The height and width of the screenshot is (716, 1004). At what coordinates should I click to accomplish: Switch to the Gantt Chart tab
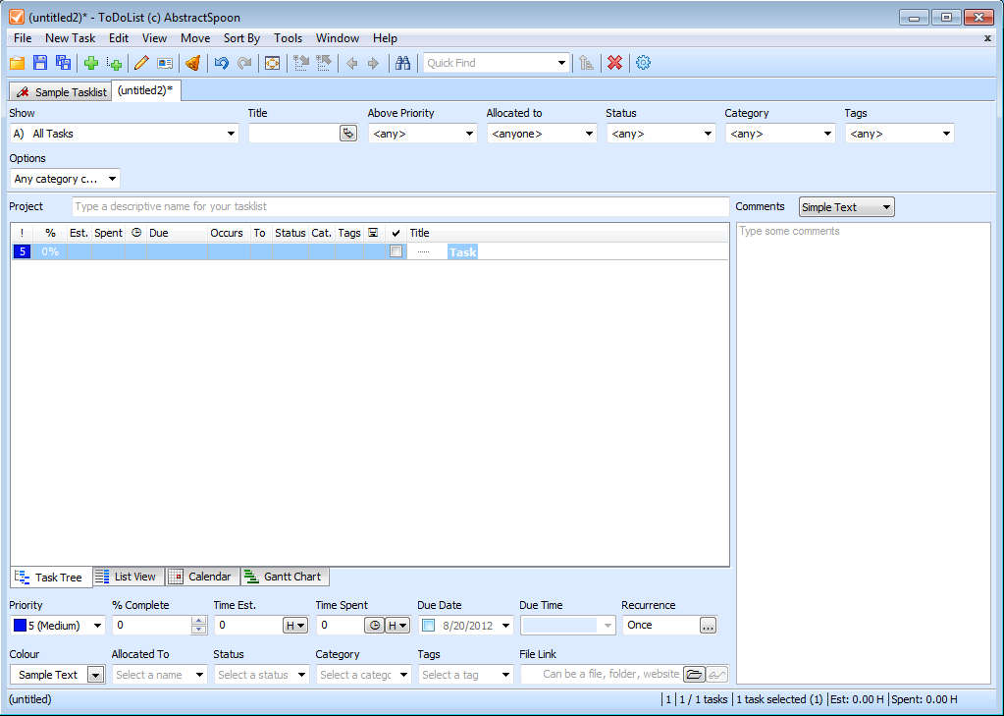pos(285,577)
